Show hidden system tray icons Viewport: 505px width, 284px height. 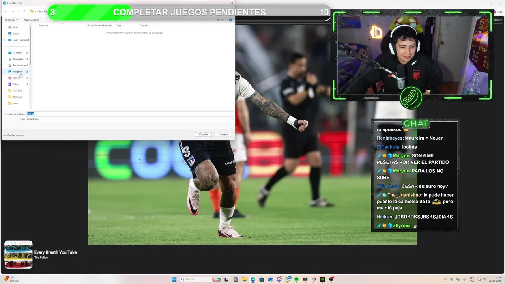pos(445,279)
